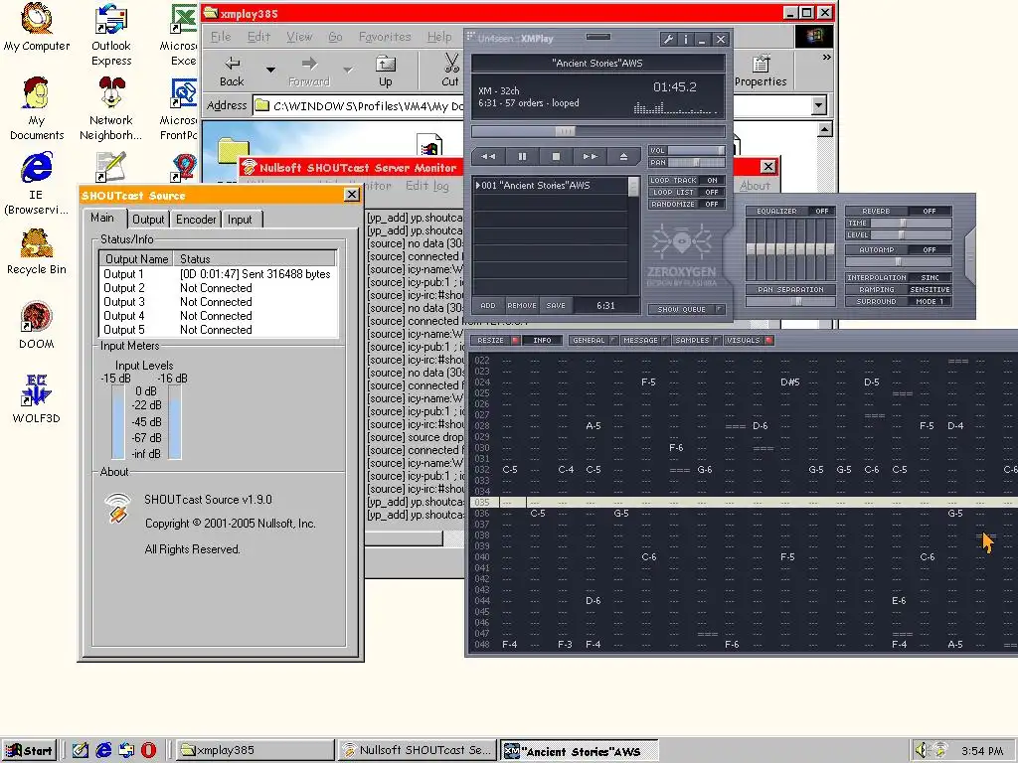
Task: Click Back button in xmplay385 Explorer window
Action: point(232,72)
